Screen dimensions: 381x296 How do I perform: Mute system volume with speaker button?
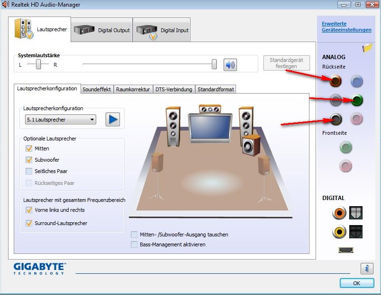[230, 65]
